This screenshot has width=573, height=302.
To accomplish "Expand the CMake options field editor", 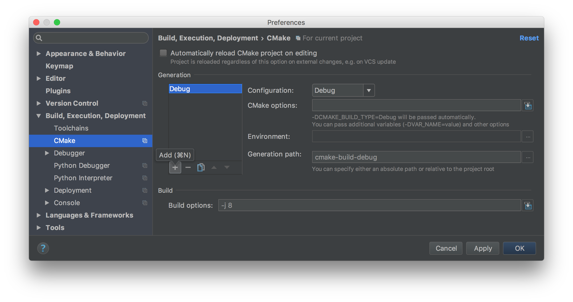I will coord(528,105).
